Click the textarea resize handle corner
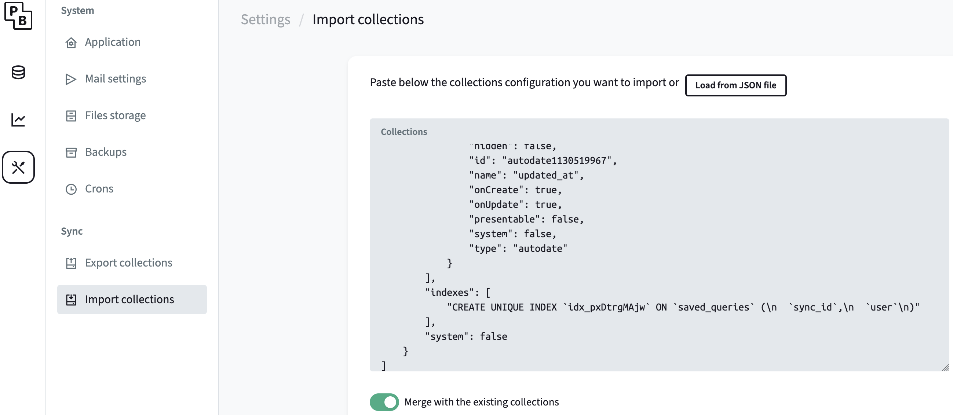The height and width of the screenshot is (415, 953). [x=945, y=367]
